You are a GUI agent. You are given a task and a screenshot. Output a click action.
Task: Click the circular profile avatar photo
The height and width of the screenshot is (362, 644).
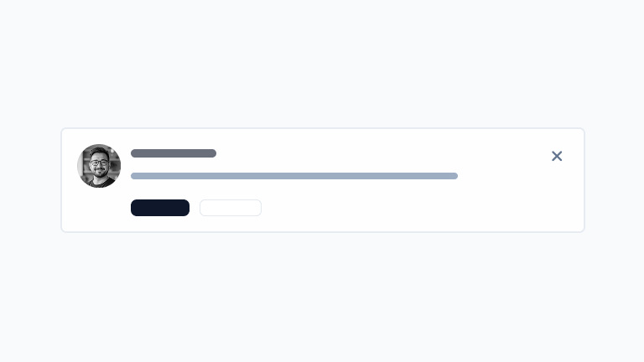click(x=99, y=166)
